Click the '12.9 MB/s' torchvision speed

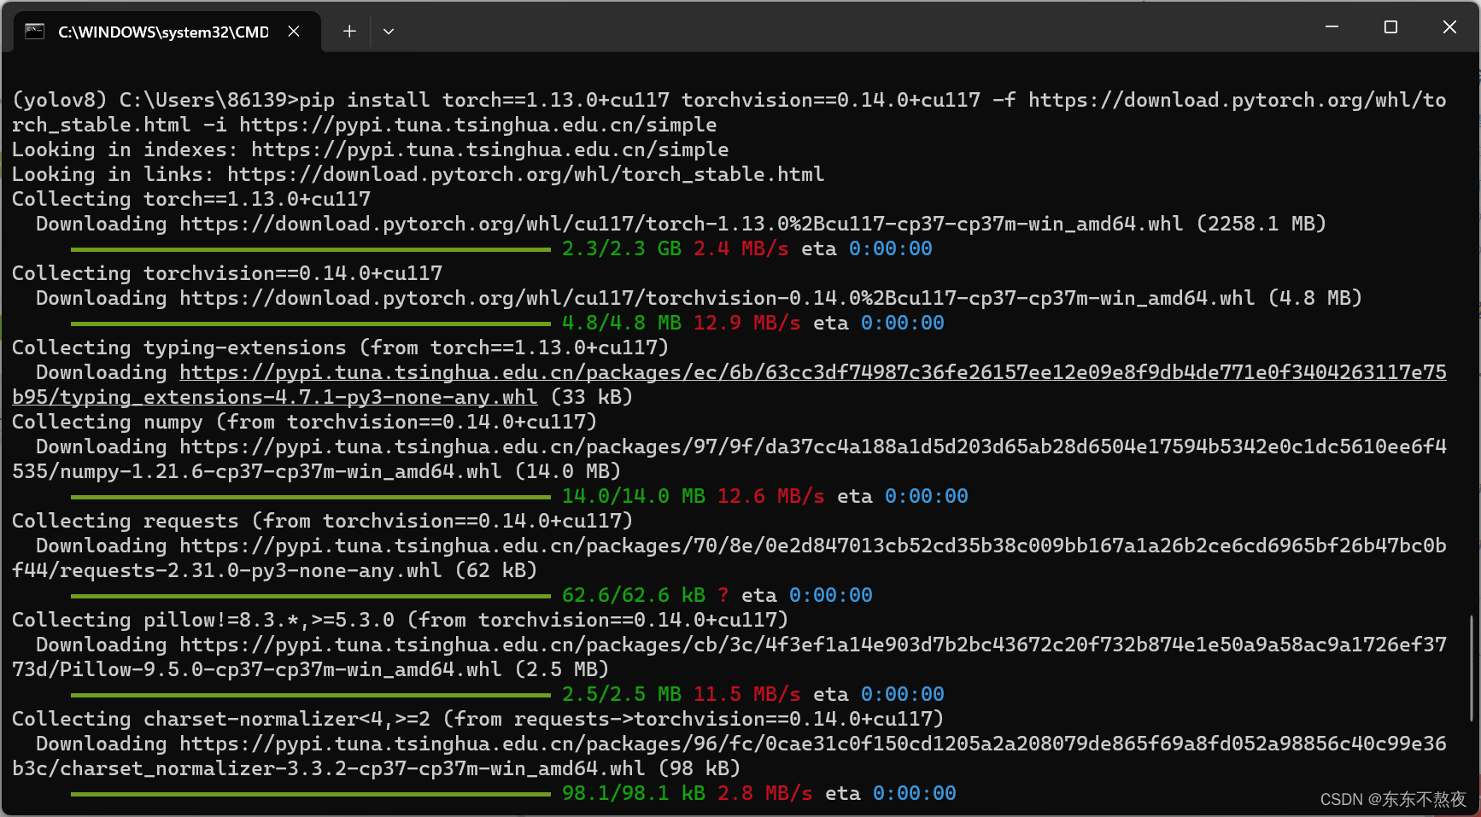coord(746,323)
